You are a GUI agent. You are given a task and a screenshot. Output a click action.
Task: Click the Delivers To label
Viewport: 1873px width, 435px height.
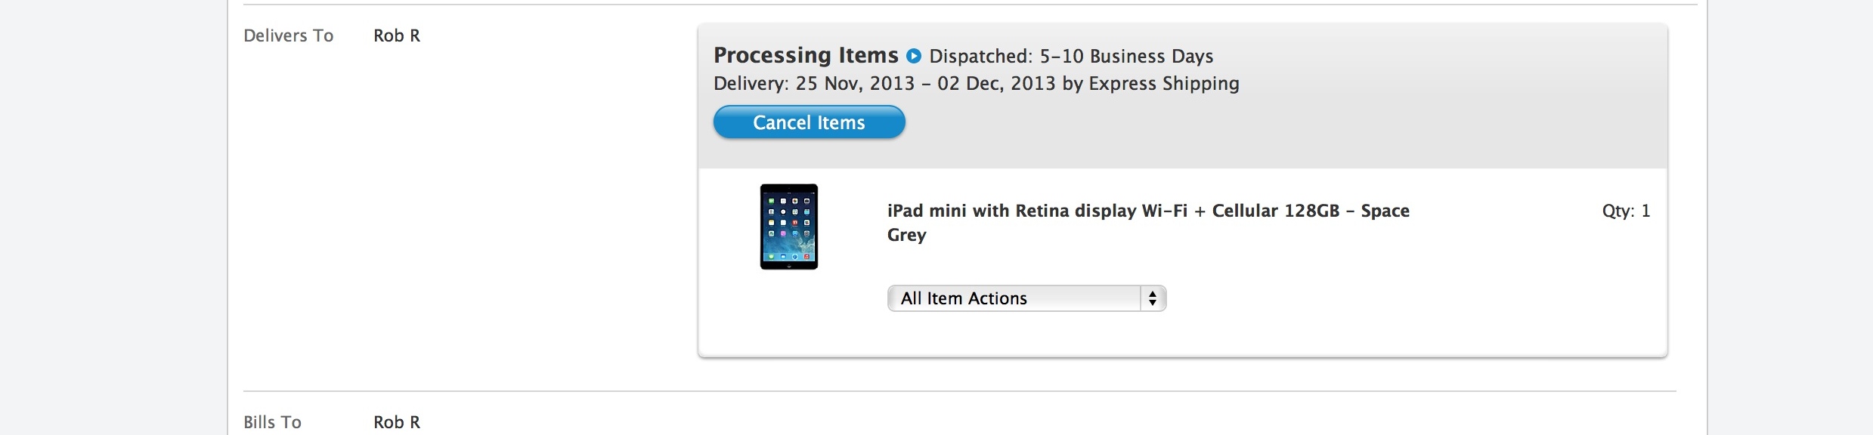(x=288, y=36)
